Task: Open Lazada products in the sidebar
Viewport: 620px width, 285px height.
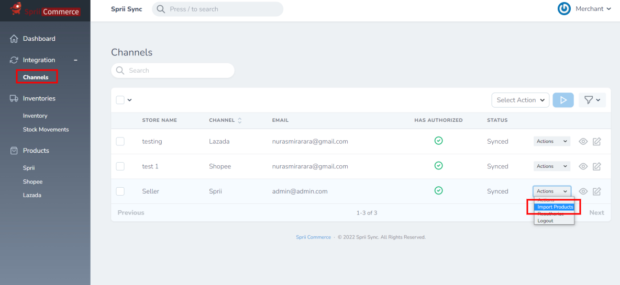Action: 32,195
